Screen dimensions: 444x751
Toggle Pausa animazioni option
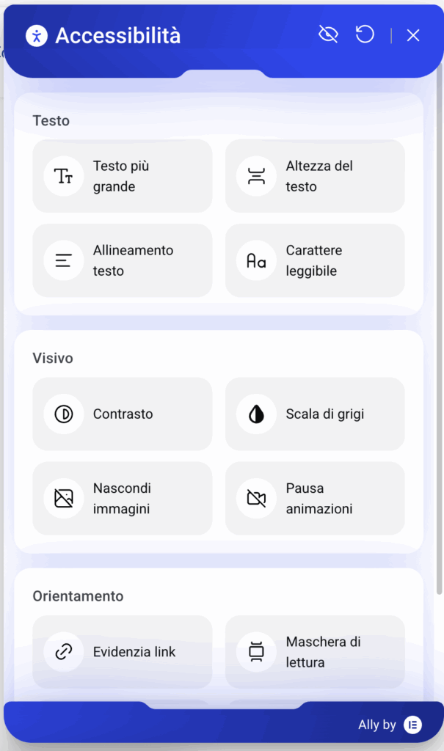coord(315,499)
